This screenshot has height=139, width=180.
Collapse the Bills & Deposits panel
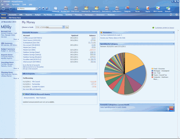pos(96,73)
